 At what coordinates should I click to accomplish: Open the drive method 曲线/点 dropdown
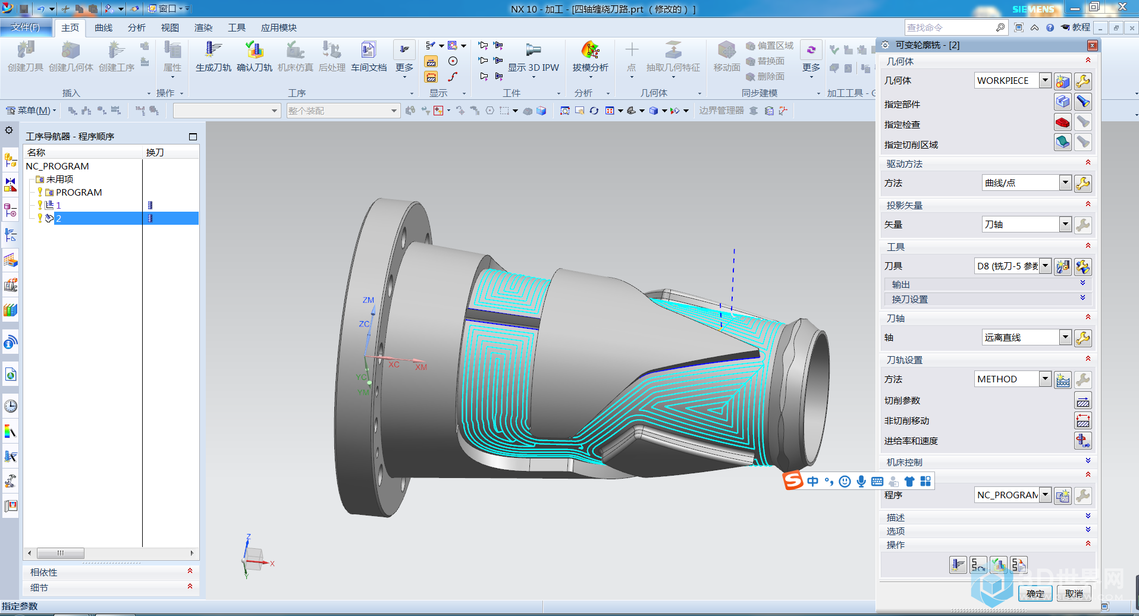click(1065, 183)
